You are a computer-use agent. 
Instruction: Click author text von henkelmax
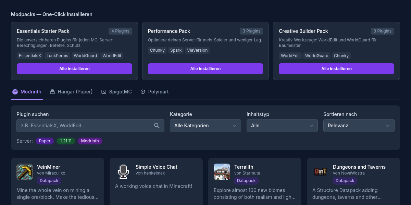coord(150,173)
